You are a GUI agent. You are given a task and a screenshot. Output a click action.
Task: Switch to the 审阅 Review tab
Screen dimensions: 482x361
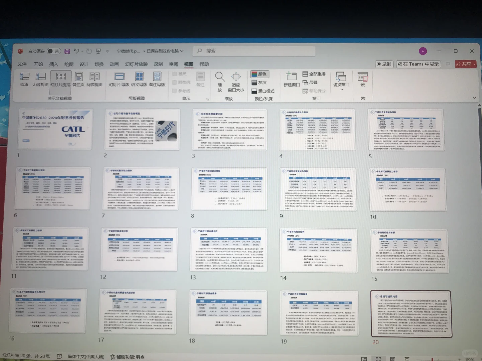173,64
